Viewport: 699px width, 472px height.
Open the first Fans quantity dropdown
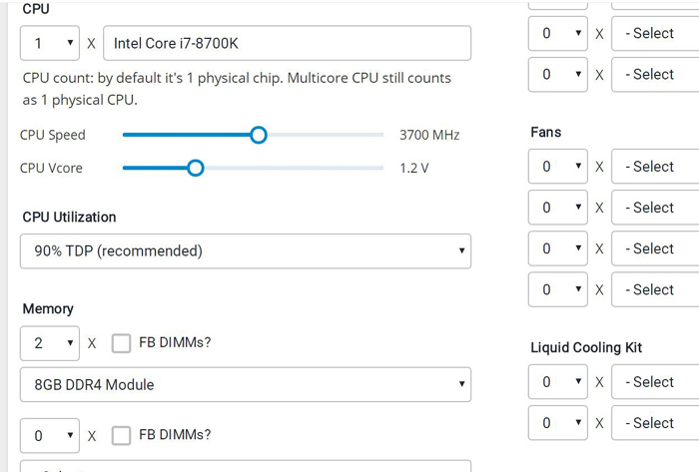coord(557,167)
